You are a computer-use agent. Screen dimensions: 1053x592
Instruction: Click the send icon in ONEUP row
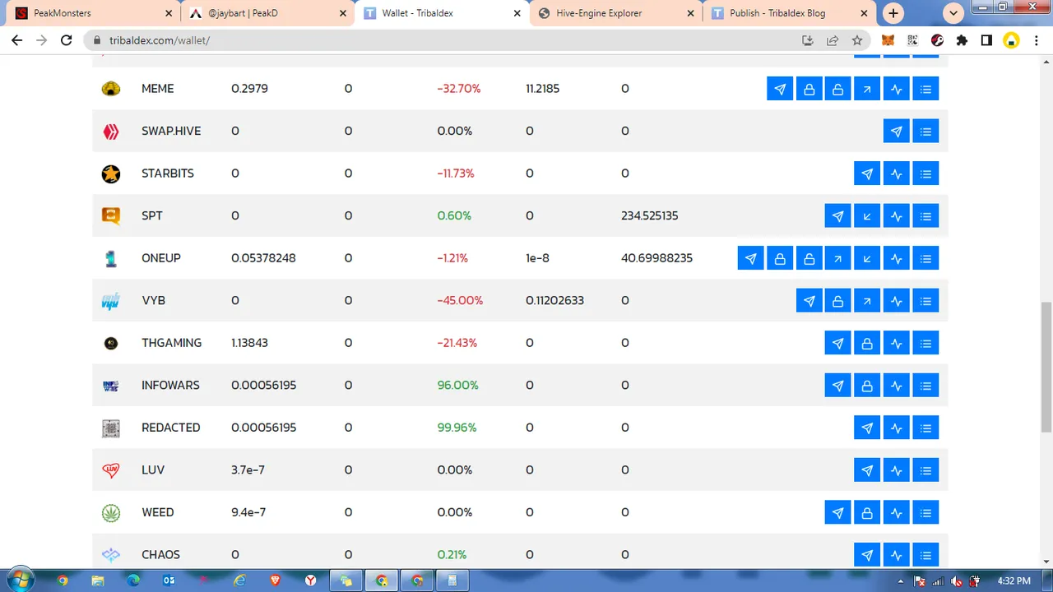pyautogui.click(x=751, y=258)
